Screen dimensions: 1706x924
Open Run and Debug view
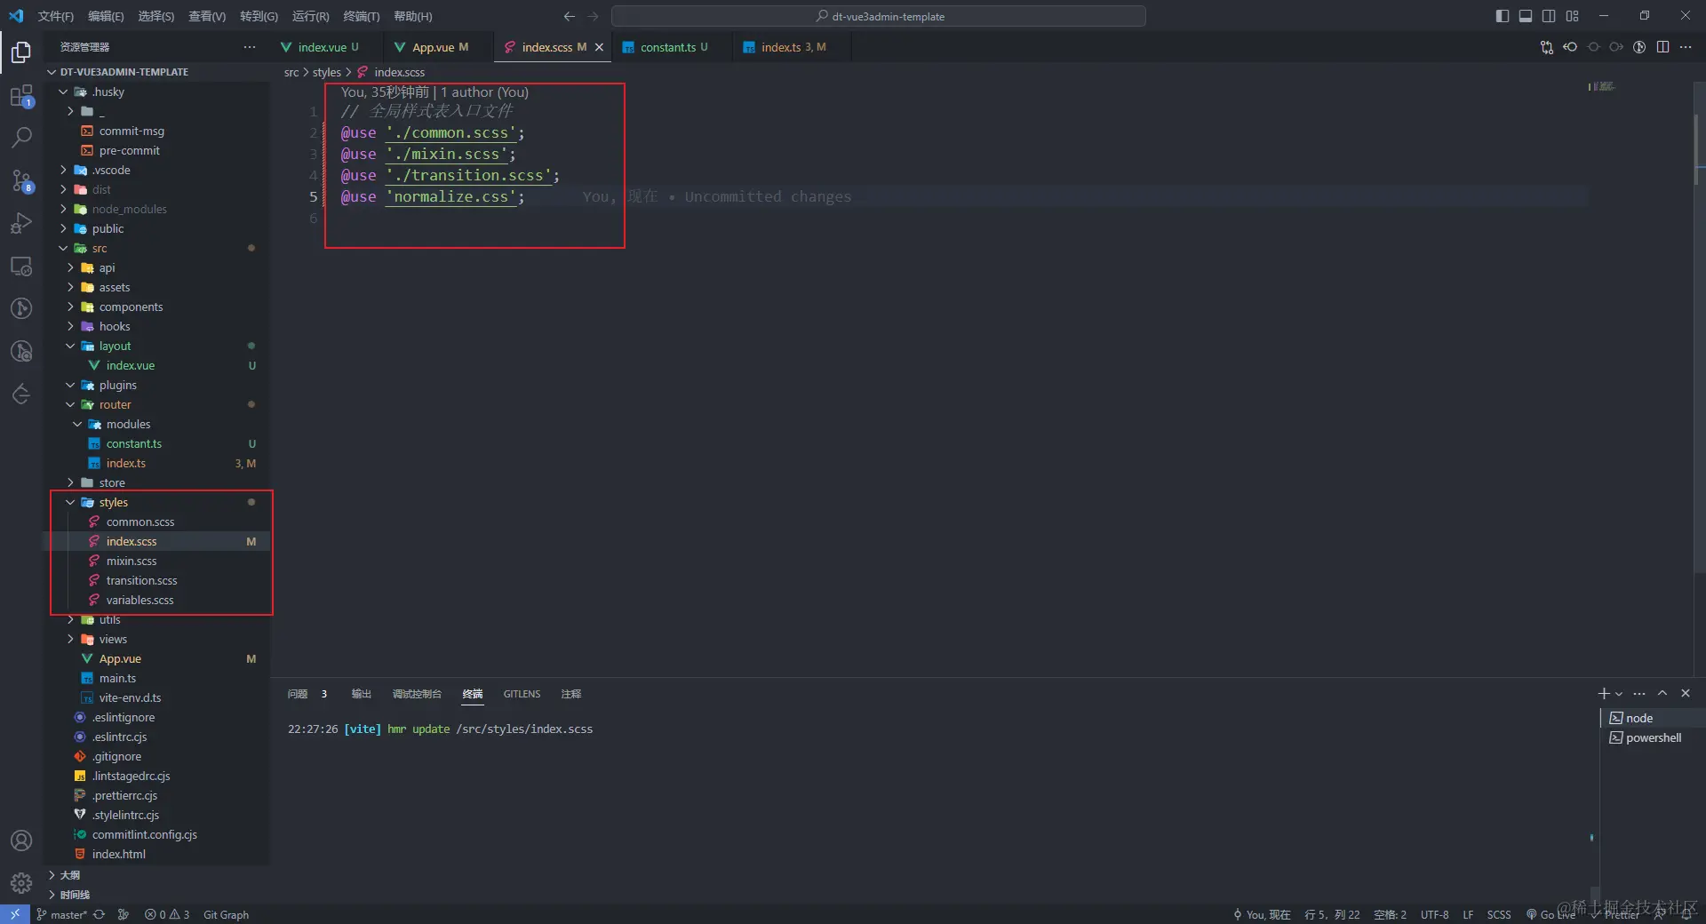click(x=21, y=223)
